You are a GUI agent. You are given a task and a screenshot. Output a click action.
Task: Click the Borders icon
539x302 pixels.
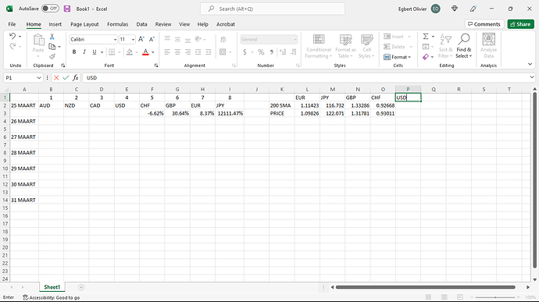point(112,52)
